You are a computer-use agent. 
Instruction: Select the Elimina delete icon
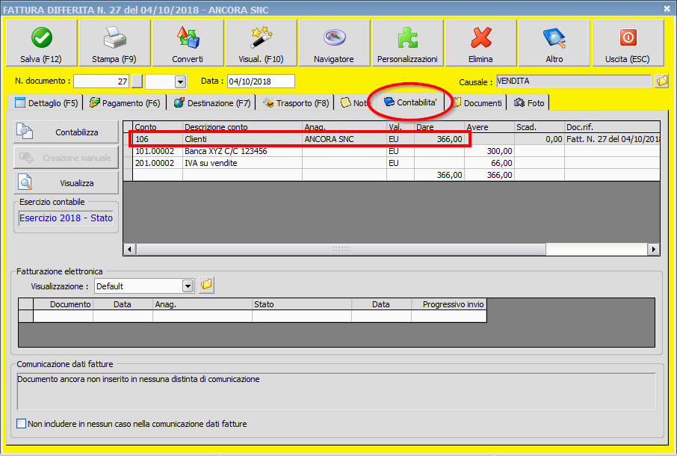click(x=480, y=42)
